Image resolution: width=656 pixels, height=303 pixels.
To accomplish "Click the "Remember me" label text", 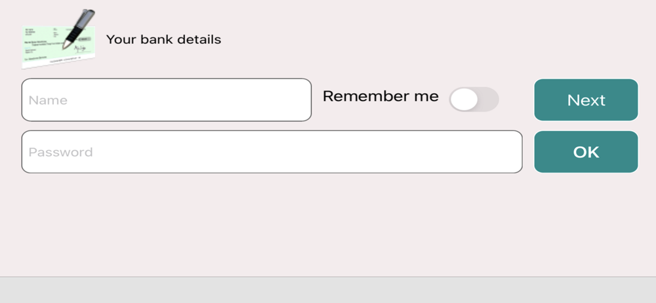I will (x=380, y=96).
